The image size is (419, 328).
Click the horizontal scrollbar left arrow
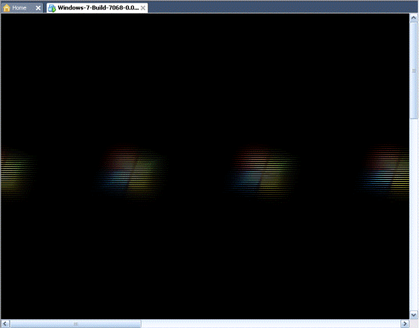pos(5,324)
